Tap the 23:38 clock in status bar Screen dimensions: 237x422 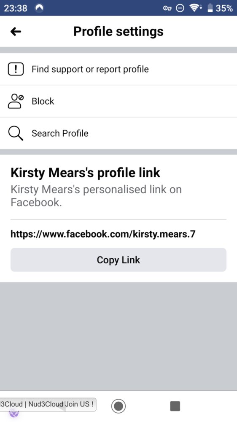16,8
